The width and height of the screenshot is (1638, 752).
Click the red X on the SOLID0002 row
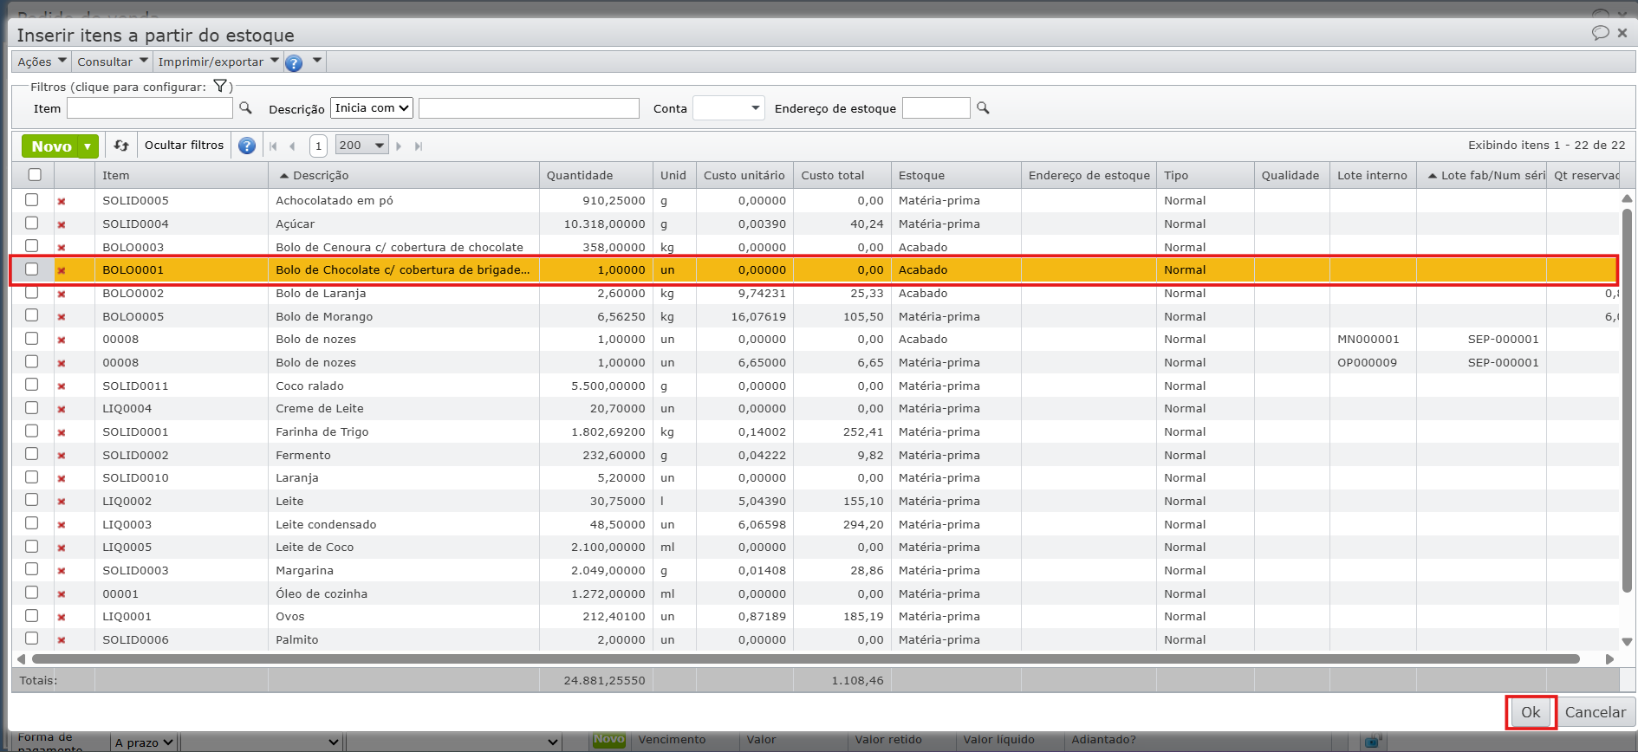tap(62, 456)
